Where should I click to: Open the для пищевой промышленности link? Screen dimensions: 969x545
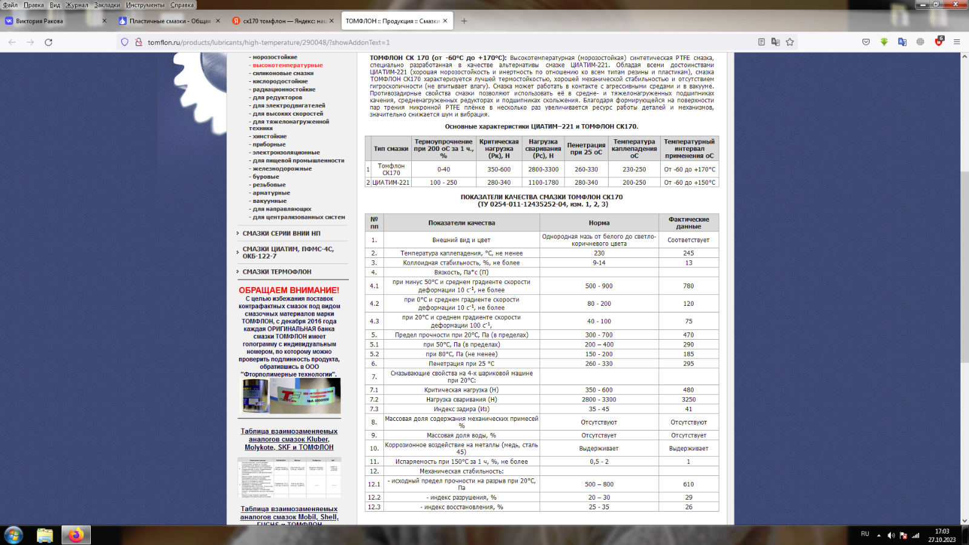point(298,160)
